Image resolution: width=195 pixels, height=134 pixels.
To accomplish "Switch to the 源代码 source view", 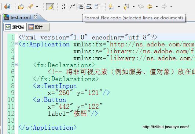I will [15, 27].
